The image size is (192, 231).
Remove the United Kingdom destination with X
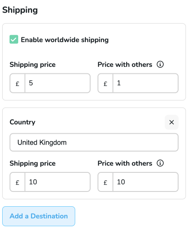click(172, 122)
